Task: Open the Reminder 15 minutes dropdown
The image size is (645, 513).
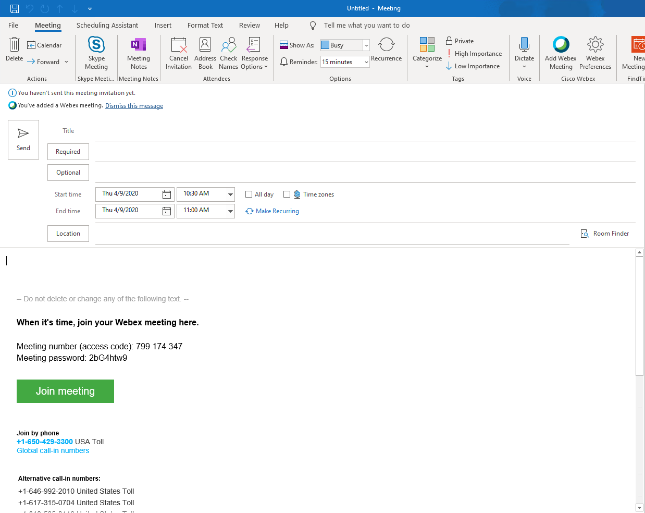Action: tap(366, 62)
